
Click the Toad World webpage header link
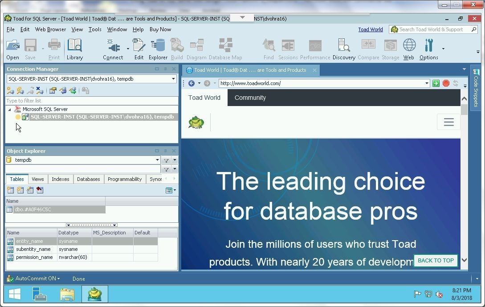click(x=204, y=98)
